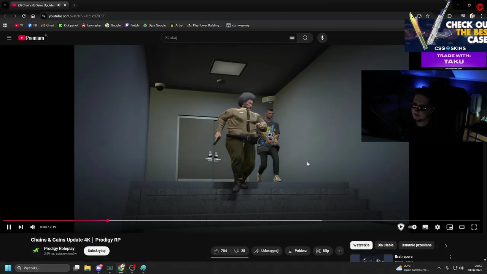Open the YT bookmark
487x274 pixels.
pos(19,25)
